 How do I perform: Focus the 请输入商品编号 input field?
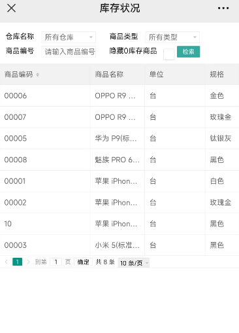click(x=69, y=52)
